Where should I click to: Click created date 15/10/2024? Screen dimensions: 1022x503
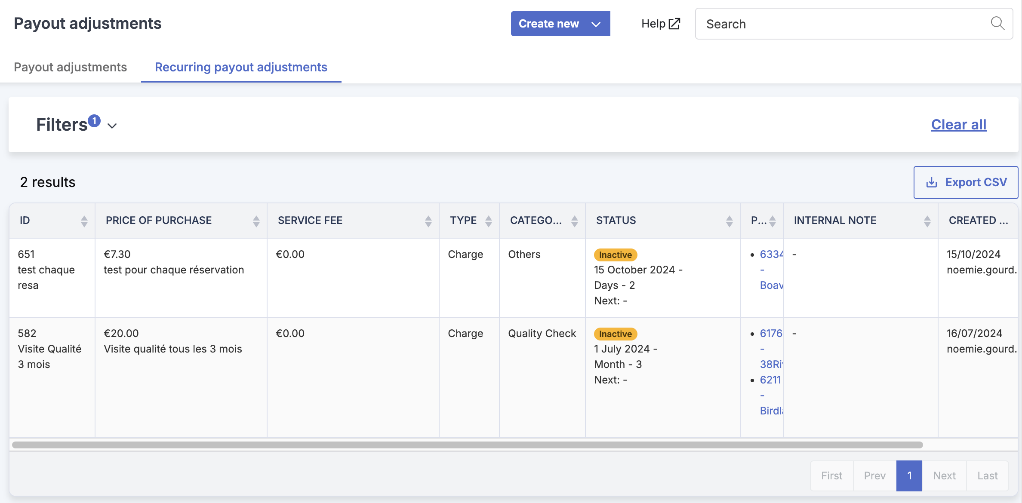pyautogui.click(x=973, y=254)
